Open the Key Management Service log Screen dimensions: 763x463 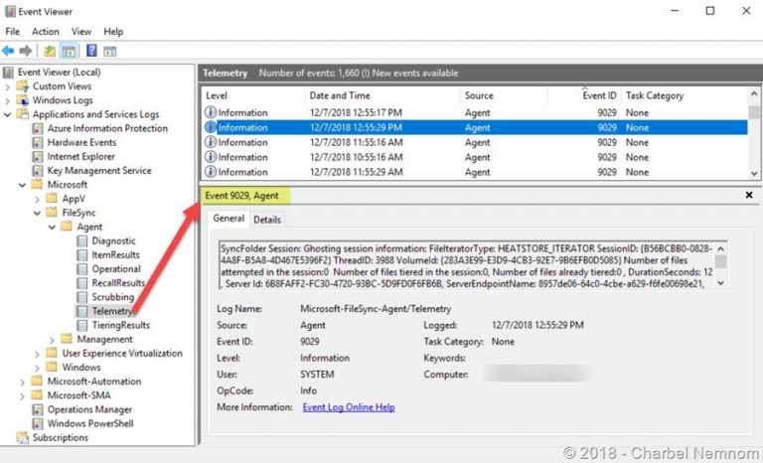[99, 171]
